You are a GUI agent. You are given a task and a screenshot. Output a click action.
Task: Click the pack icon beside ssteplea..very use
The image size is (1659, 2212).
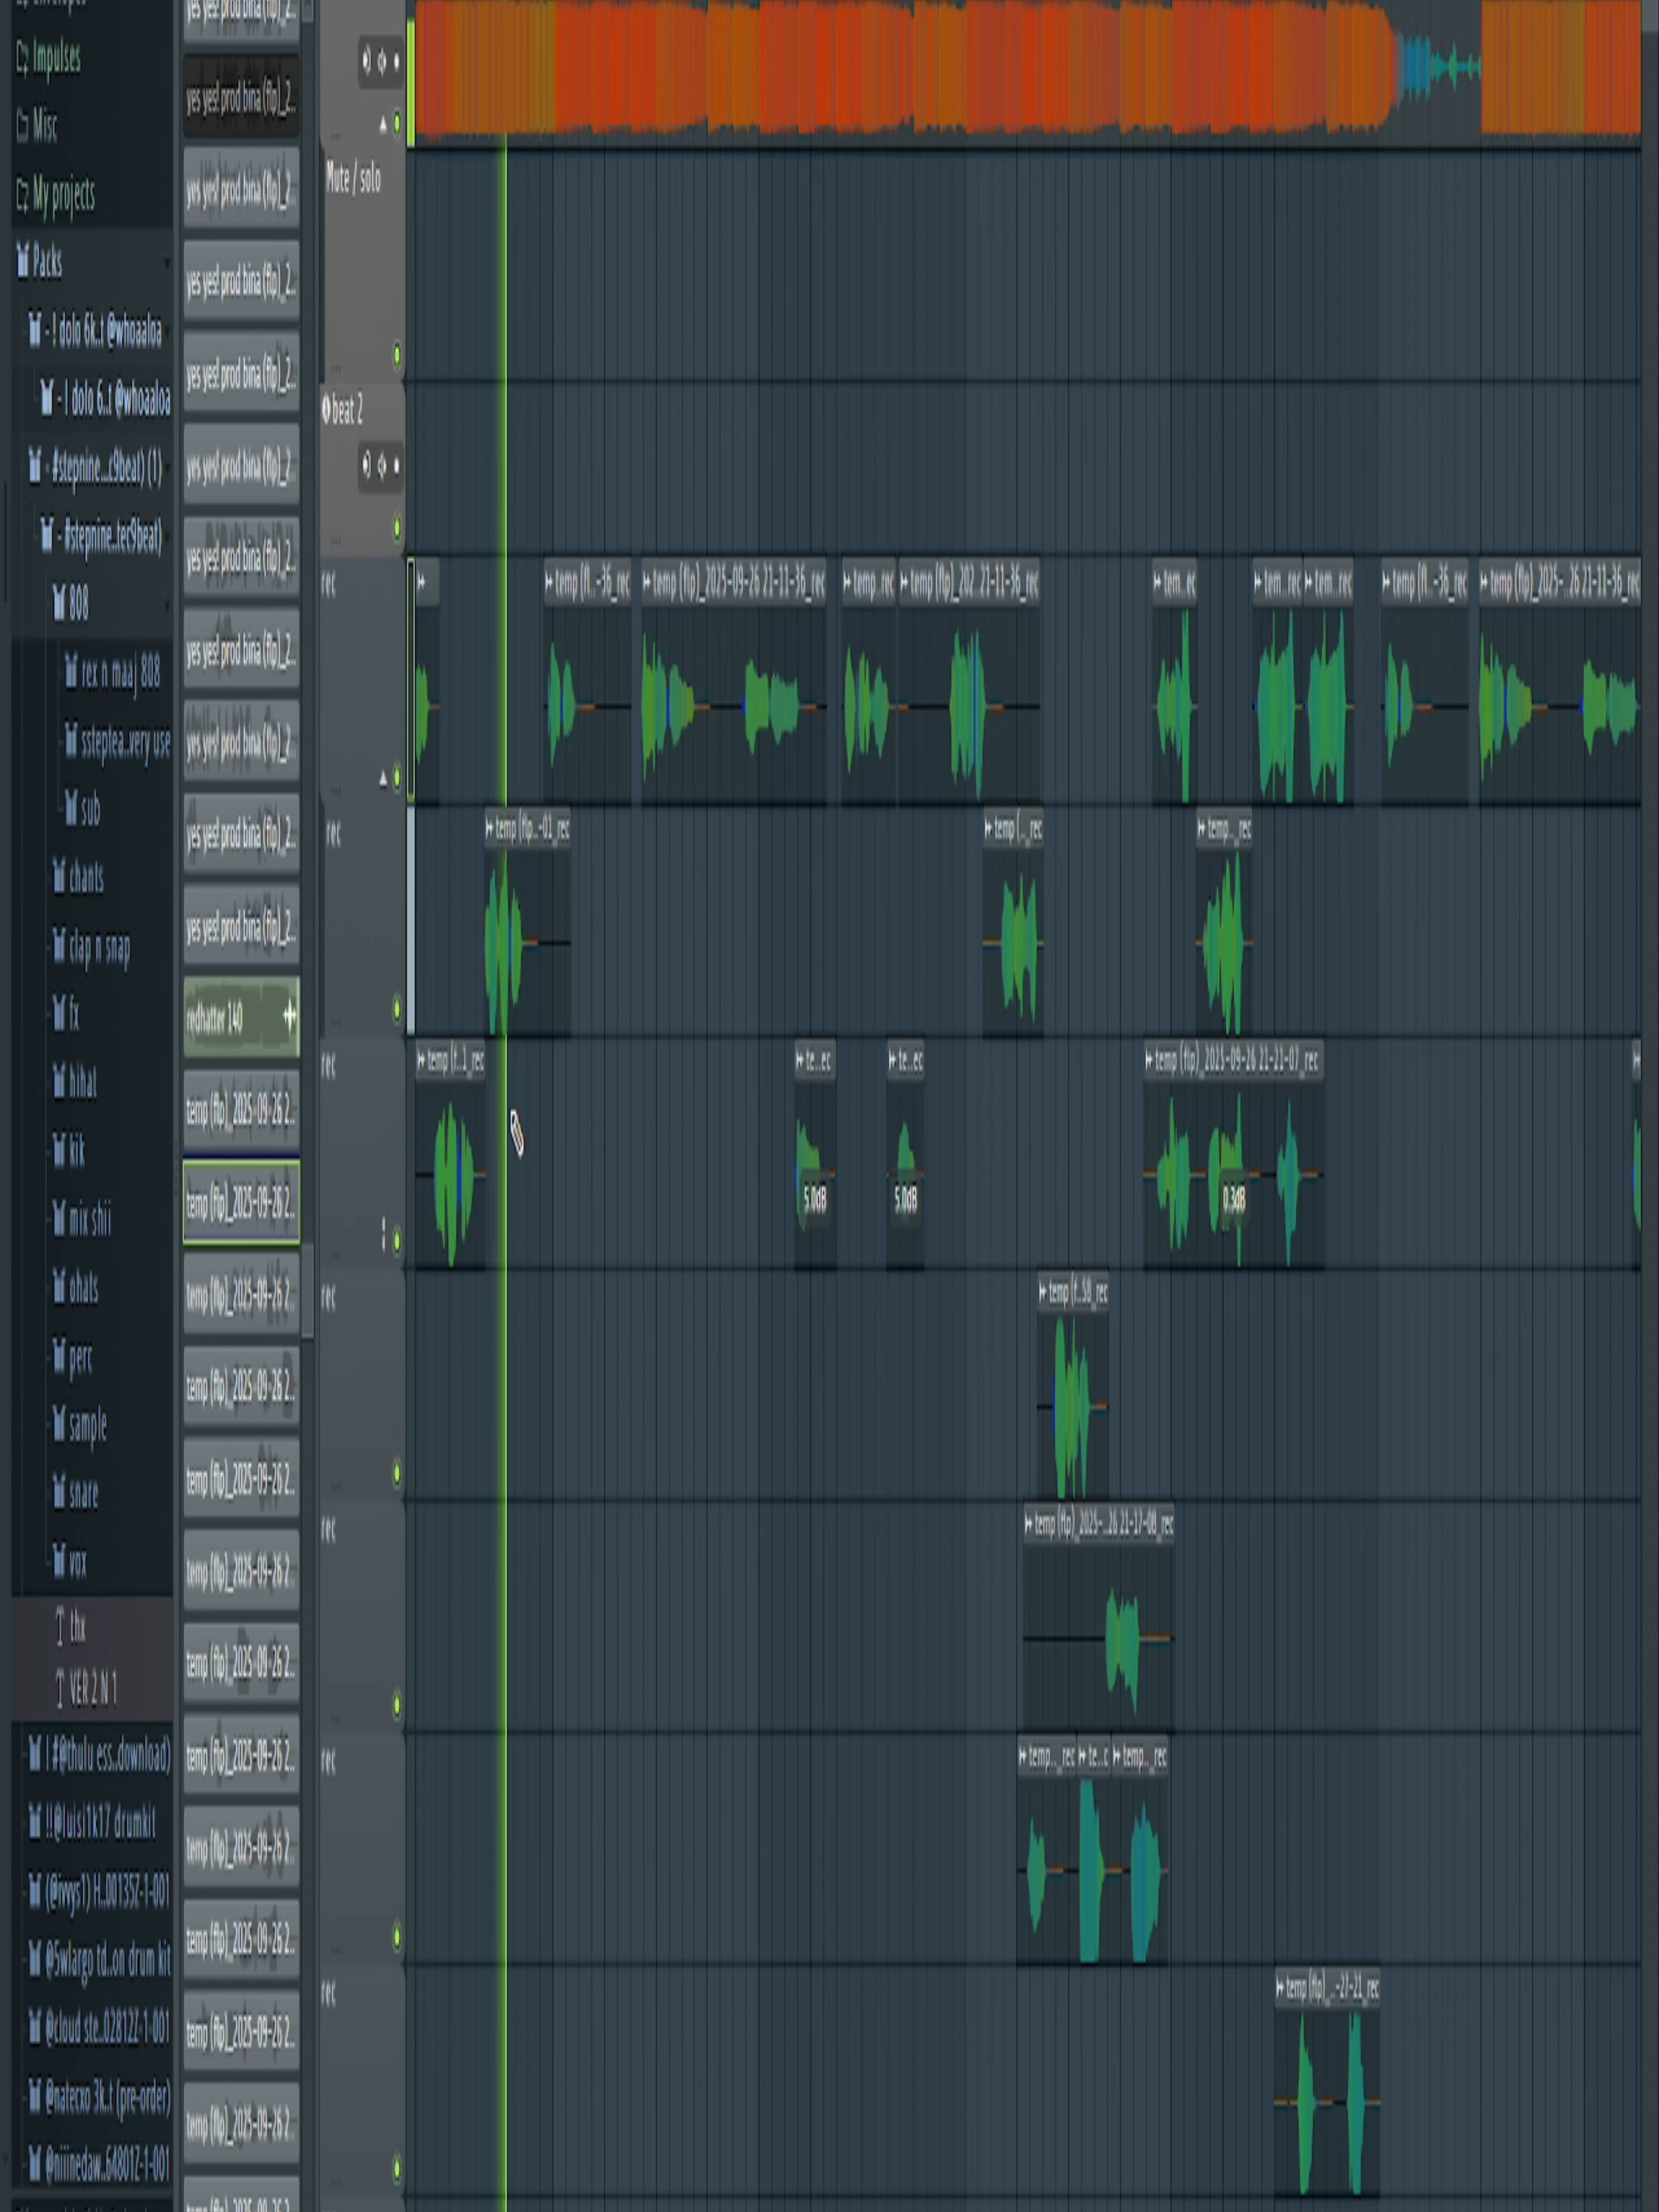click(71, 740)
